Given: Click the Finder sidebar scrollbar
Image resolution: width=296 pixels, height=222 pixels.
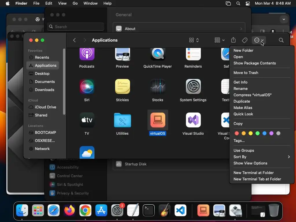Looking at the screenshot, I should click(x=64, y=82).
